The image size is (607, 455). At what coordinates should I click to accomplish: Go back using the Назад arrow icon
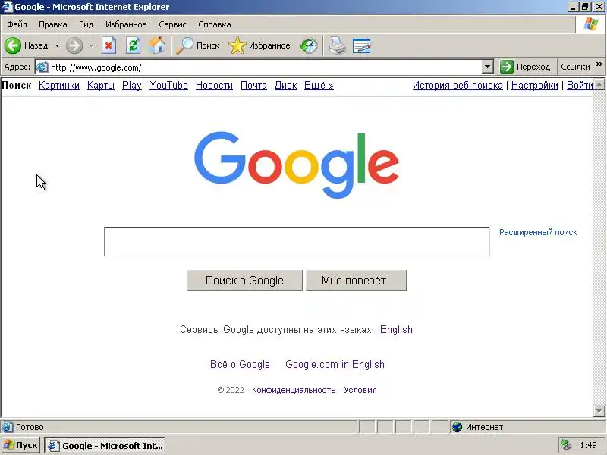tap(13, 45)
